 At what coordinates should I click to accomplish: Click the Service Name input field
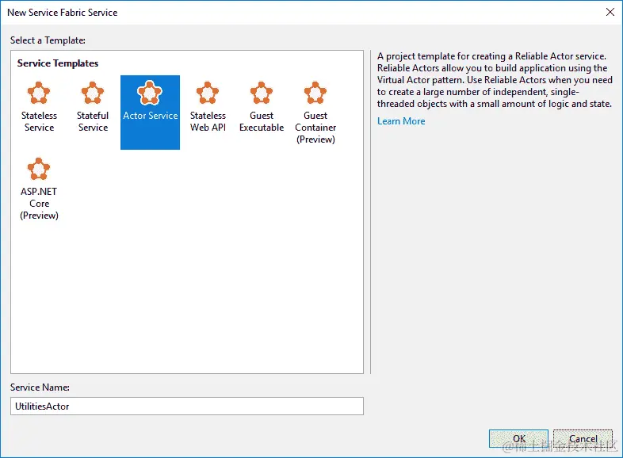click(x=187, y=406)
